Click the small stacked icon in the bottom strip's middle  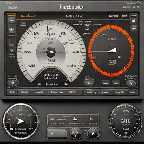61,92
